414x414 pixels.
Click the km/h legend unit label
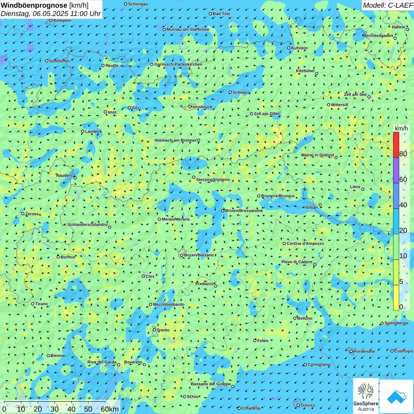[401, 128]
